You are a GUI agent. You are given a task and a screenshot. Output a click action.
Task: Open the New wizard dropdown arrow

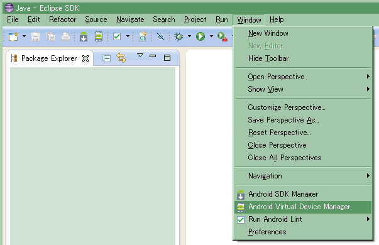coord(24,36)
